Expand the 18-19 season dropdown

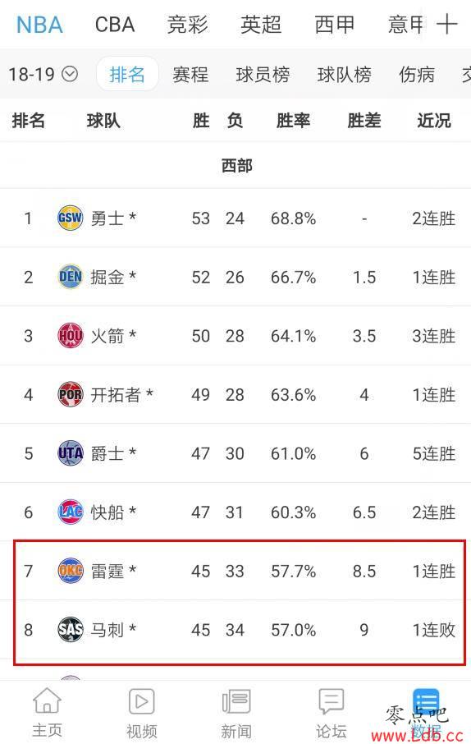[43, 74]
